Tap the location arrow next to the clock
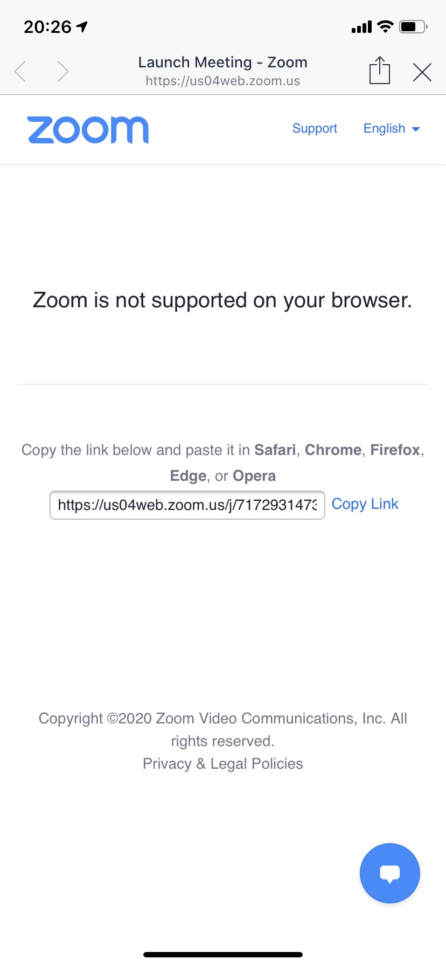Screen dimensions: 446x966 [81, 25]
